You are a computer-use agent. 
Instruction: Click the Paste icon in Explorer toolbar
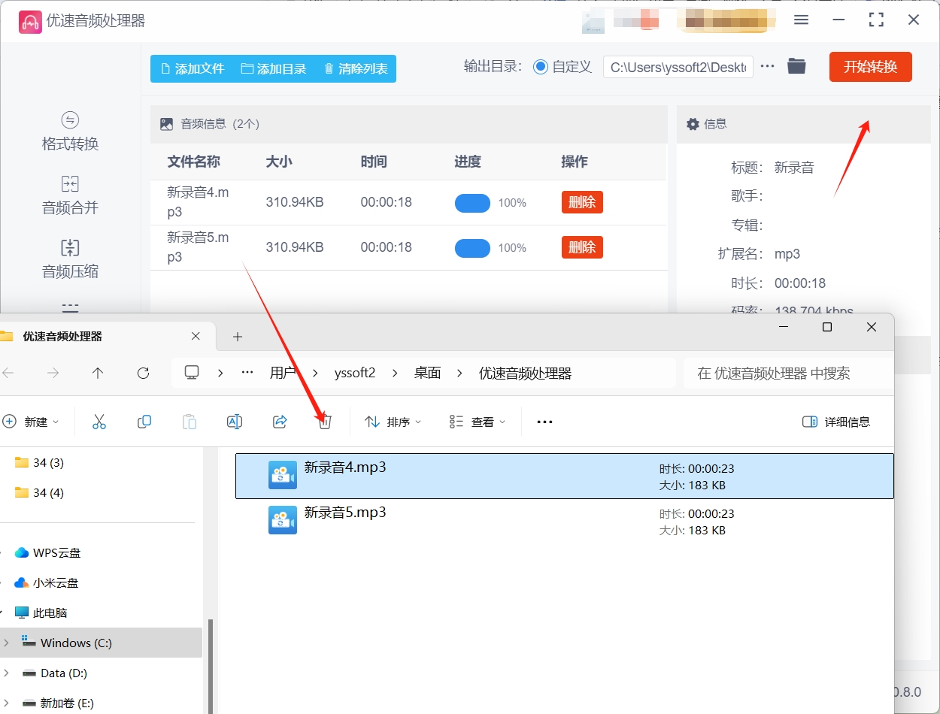tap(190, 422)
